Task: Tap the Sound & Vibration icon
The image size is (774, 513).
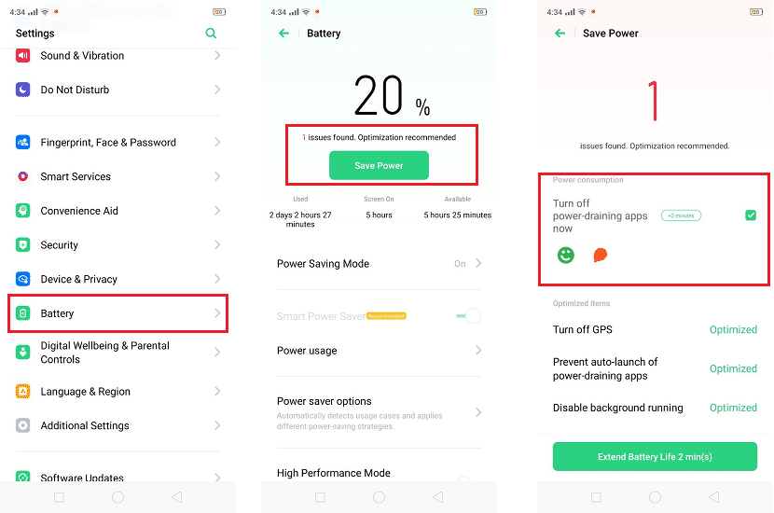Action: (x=22, y=55)
